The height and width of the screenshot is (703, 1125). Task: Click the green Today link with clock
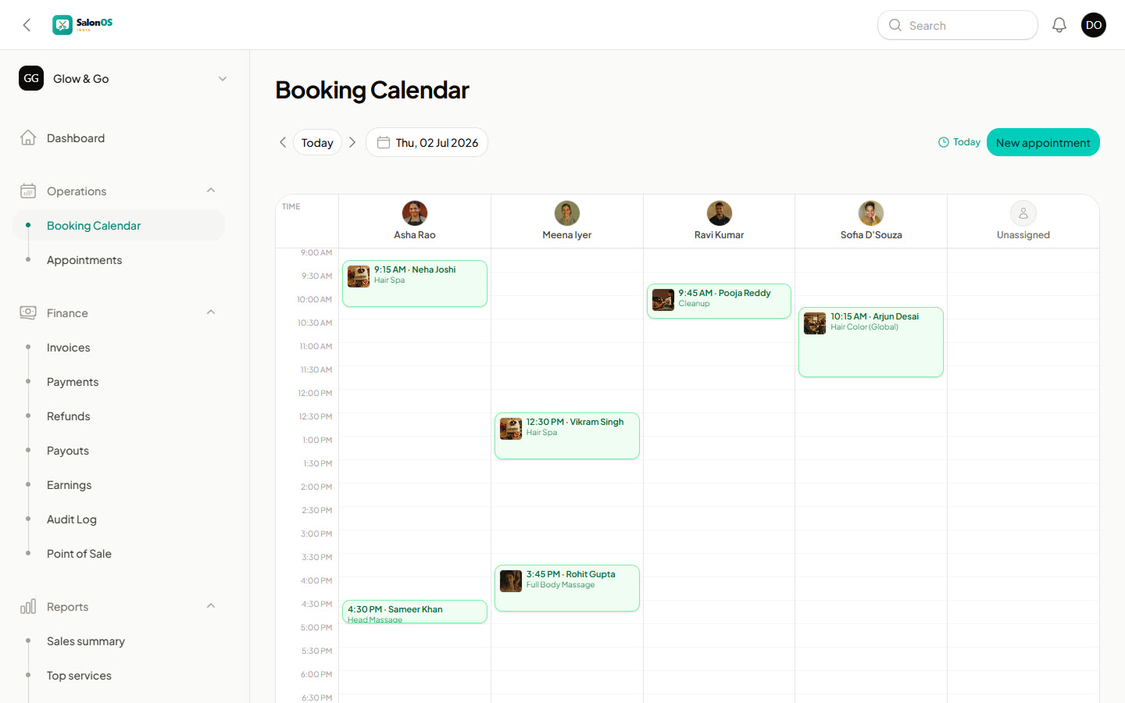(x=959, y=142)
